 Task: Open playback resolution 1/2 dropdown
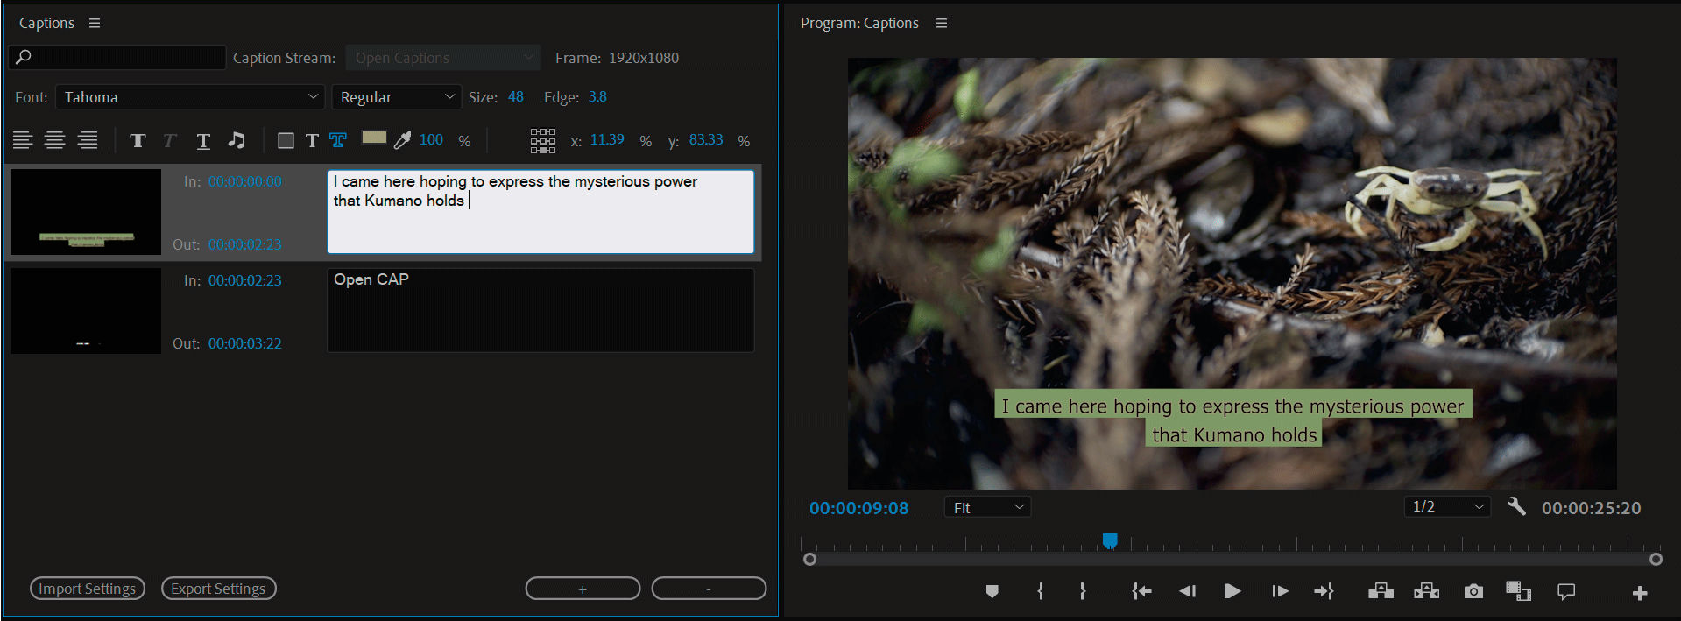tap(1447, 506)
